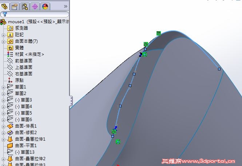The width and height of the screenshot is (242, 166).
Task: Click the 草圖1 sketch icon
Action: [x=10, y=87]
